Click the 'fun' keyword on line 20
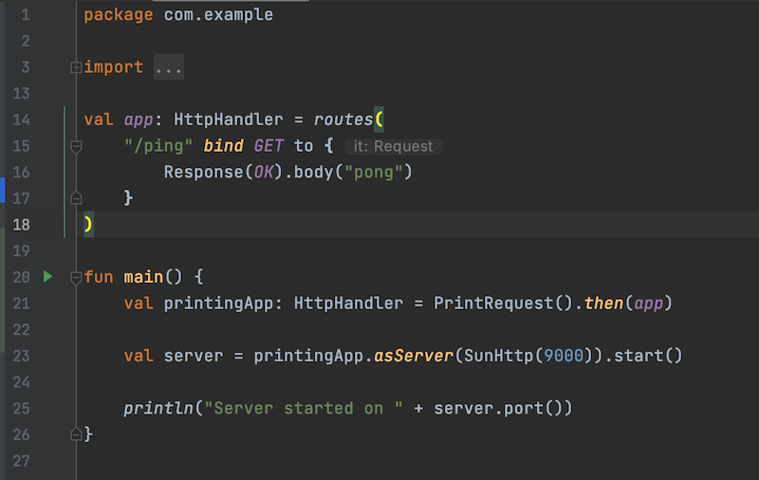Screen dimensions: 759x480 (99, 277)
